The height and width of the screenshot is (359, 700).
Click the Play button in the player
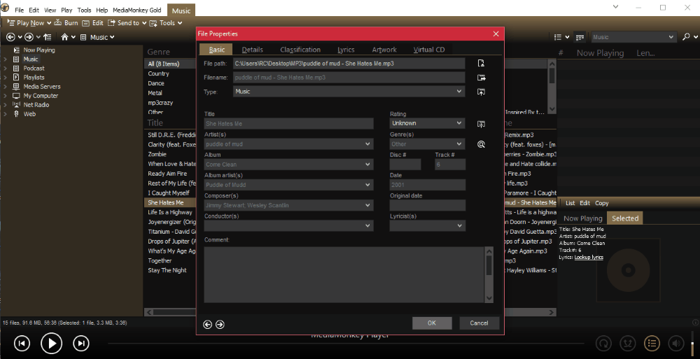tap(51, 343)
